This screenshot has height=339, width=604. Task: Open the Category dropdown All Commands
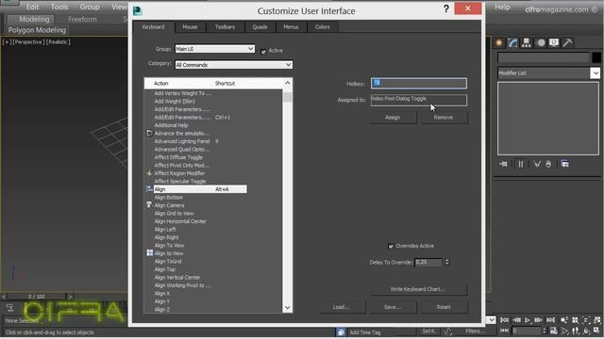(233, 65)
